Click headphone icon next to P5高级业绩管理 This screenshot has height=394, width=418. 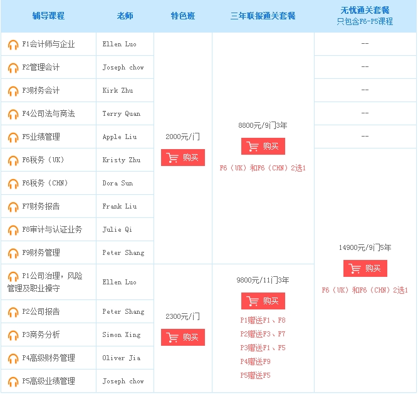point(13,382)
